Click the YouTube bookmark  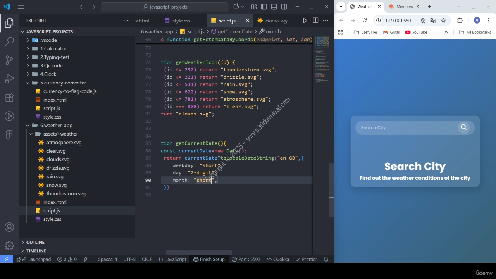(416, 32)
